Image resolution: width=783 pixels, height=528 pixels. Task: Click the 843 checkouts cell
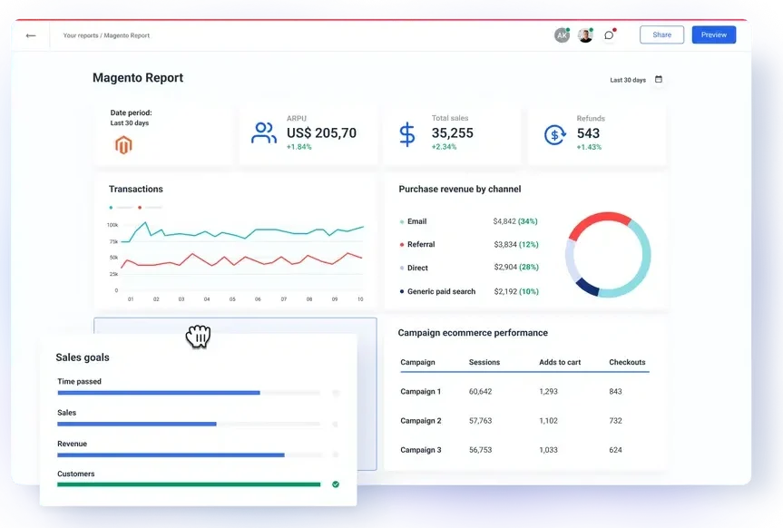coord(615,392)
